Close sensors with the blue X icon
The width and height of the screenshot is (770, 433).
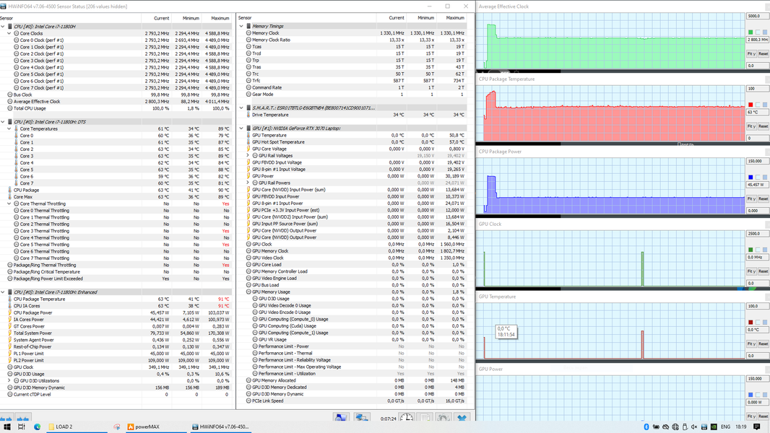click(x=462, y=418)
